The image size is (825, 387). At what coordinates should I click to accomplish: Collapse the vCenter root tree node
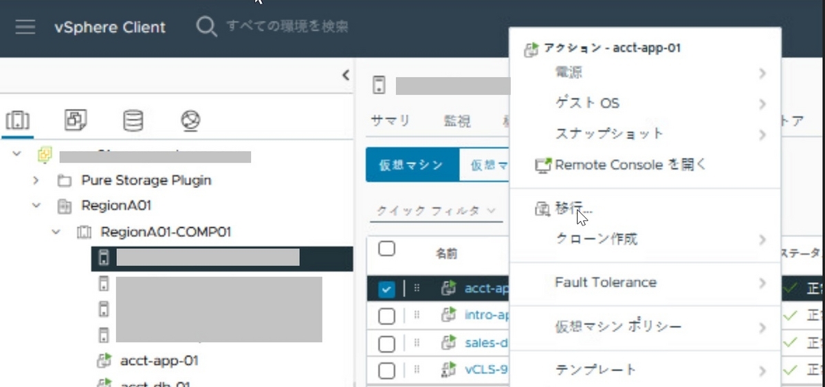point(17,154)
